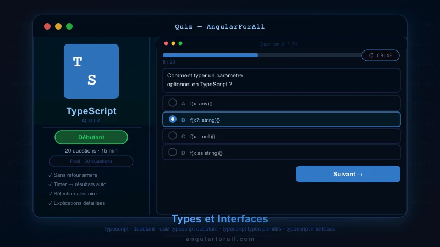
Task: Click the answer text f(x as string){}
Action: coord(206,153)
